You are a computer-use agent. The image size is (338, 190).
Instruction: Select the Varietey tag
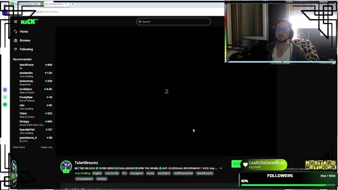point(102,179)
